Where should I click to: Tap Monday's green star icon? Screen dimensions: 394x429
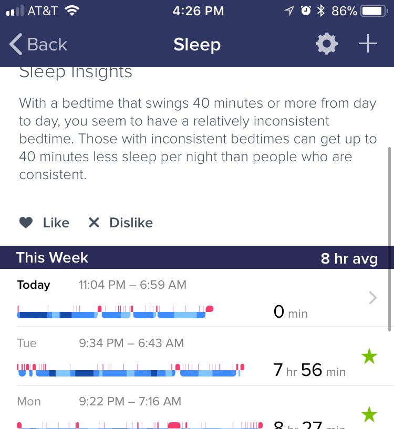pyautogui.click(x=369, y=415)
